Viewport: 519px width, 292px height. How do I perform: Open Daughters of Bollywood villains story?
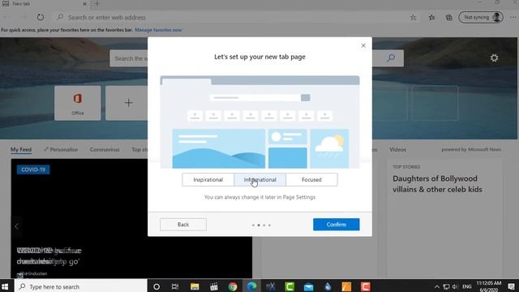pos(437,184)
